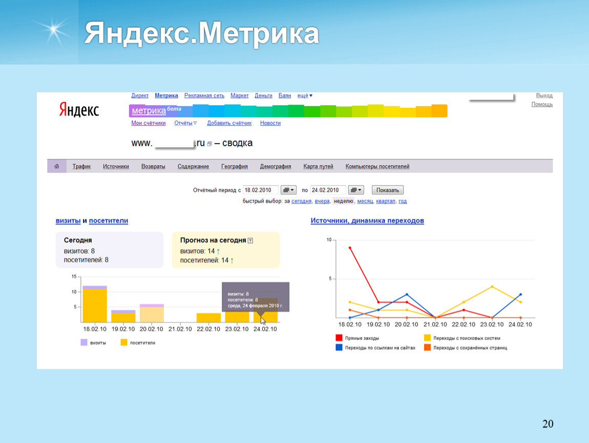Open the Источники tab
Screen dimensions: 589x443
coord(116,166)
